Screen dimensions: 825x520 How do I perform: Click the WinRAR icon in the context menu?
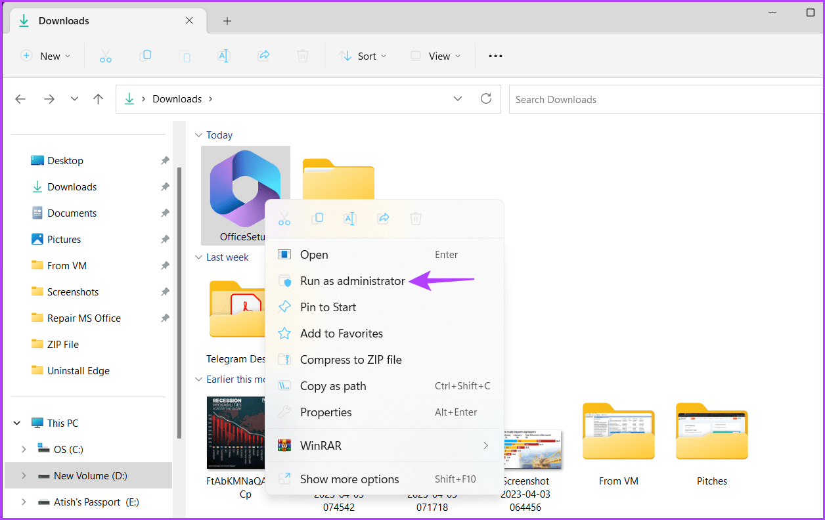284,445
